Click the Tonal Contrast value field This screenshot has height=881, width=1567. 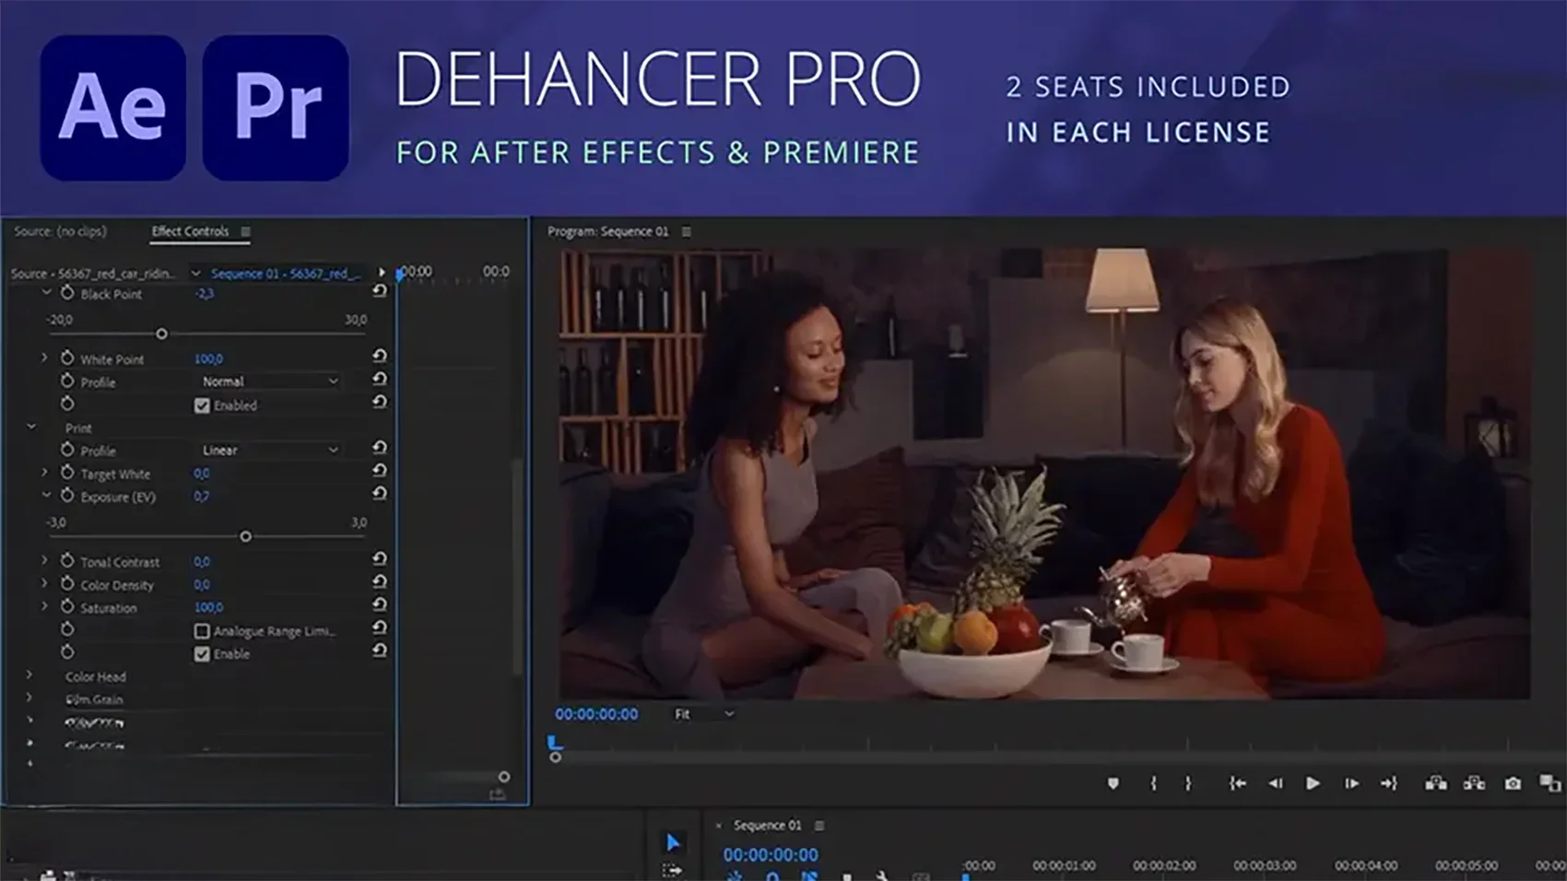coord(202,561)
